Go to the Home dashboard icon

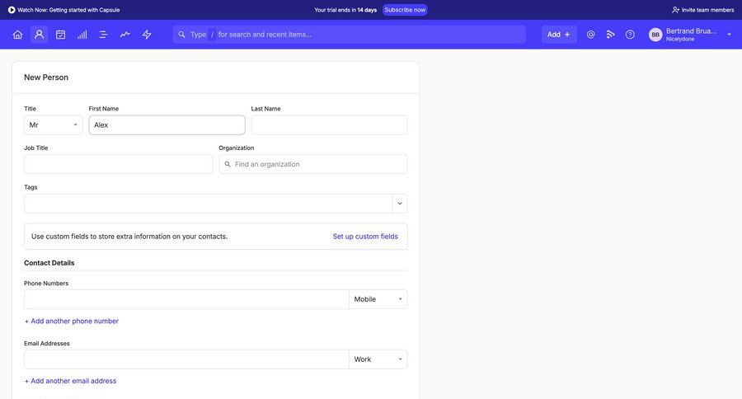17,35
